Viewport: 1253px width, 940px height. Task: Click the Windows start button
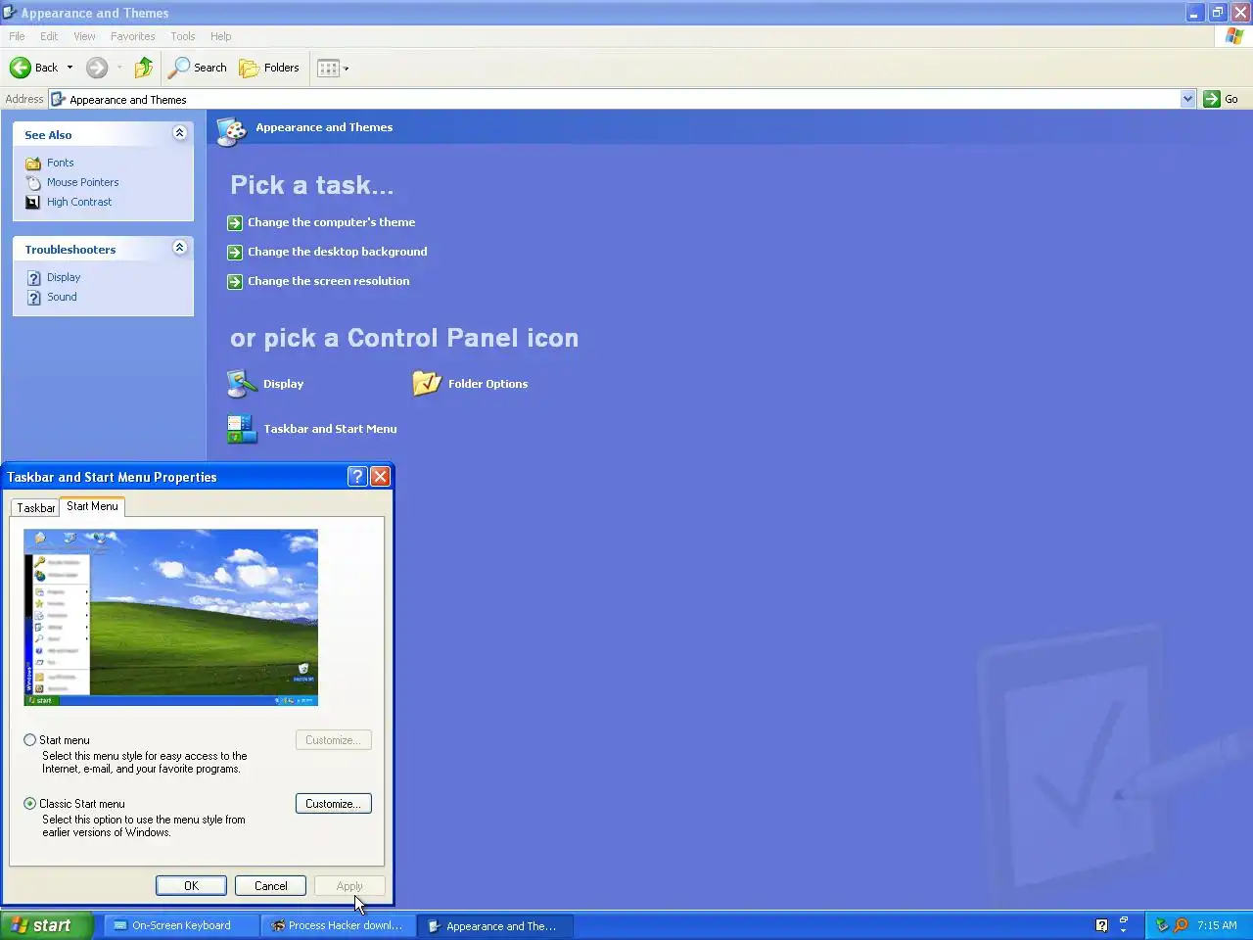tap(46, 925)
